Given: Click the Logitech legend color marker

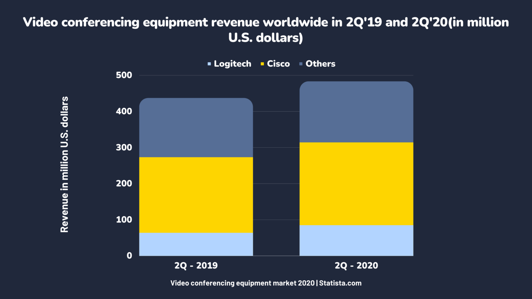Looking at the screenshot, I should (209, 64).
